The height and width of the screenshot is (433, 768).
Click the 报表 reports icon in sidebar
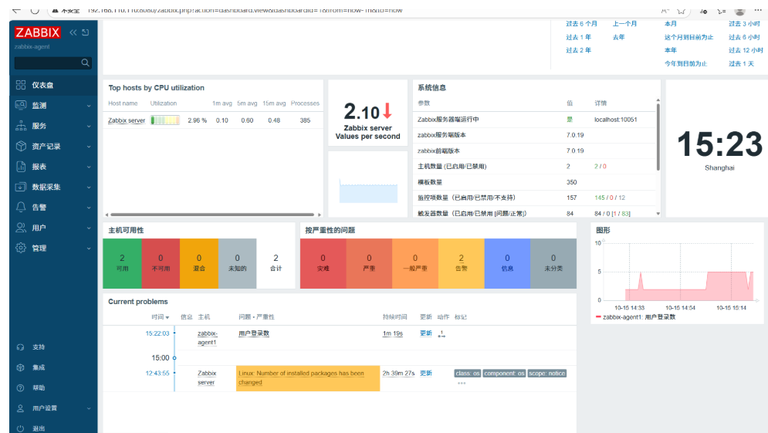[x=21, y=167]
